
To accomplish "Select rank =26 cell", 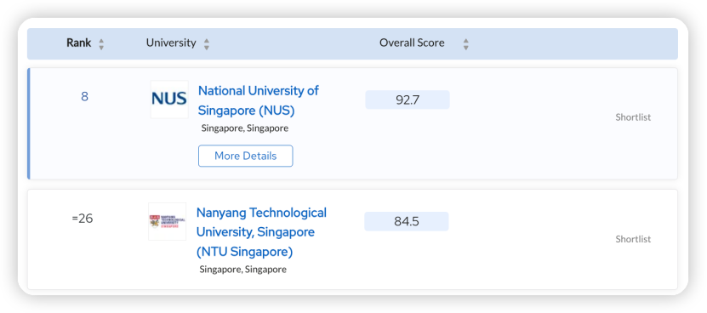I will 83,219.
